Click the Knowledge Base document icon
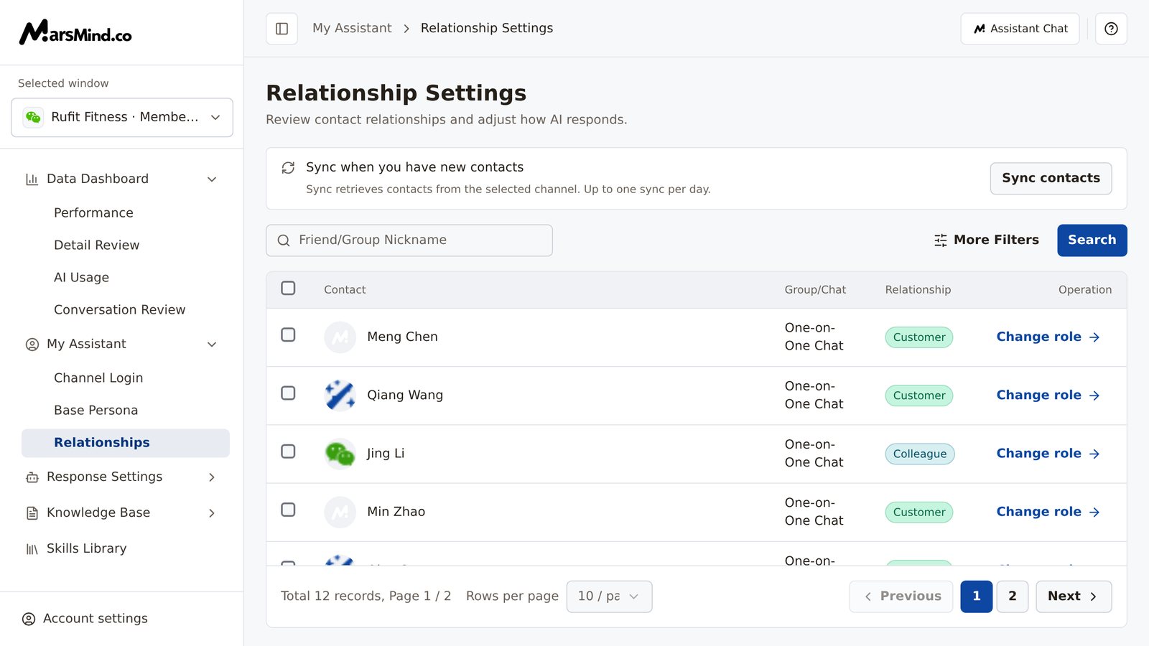Image resolution: width=1149 pixels, height=646 pixels. [32, 513]
